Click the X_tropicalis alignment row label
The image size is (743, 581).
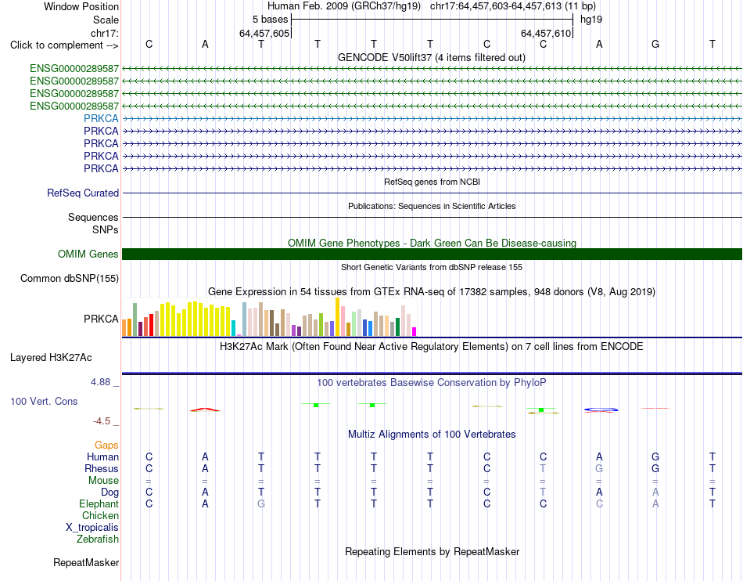pyautogui.click(x=92, y=528)
